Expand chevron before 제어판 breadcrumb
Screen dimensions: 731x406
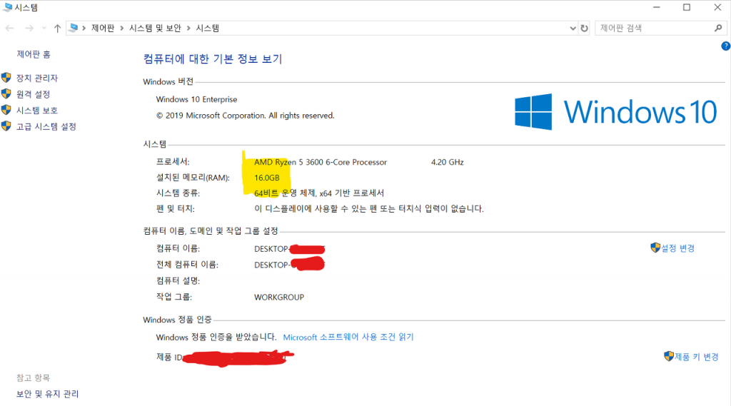[84, 29]
